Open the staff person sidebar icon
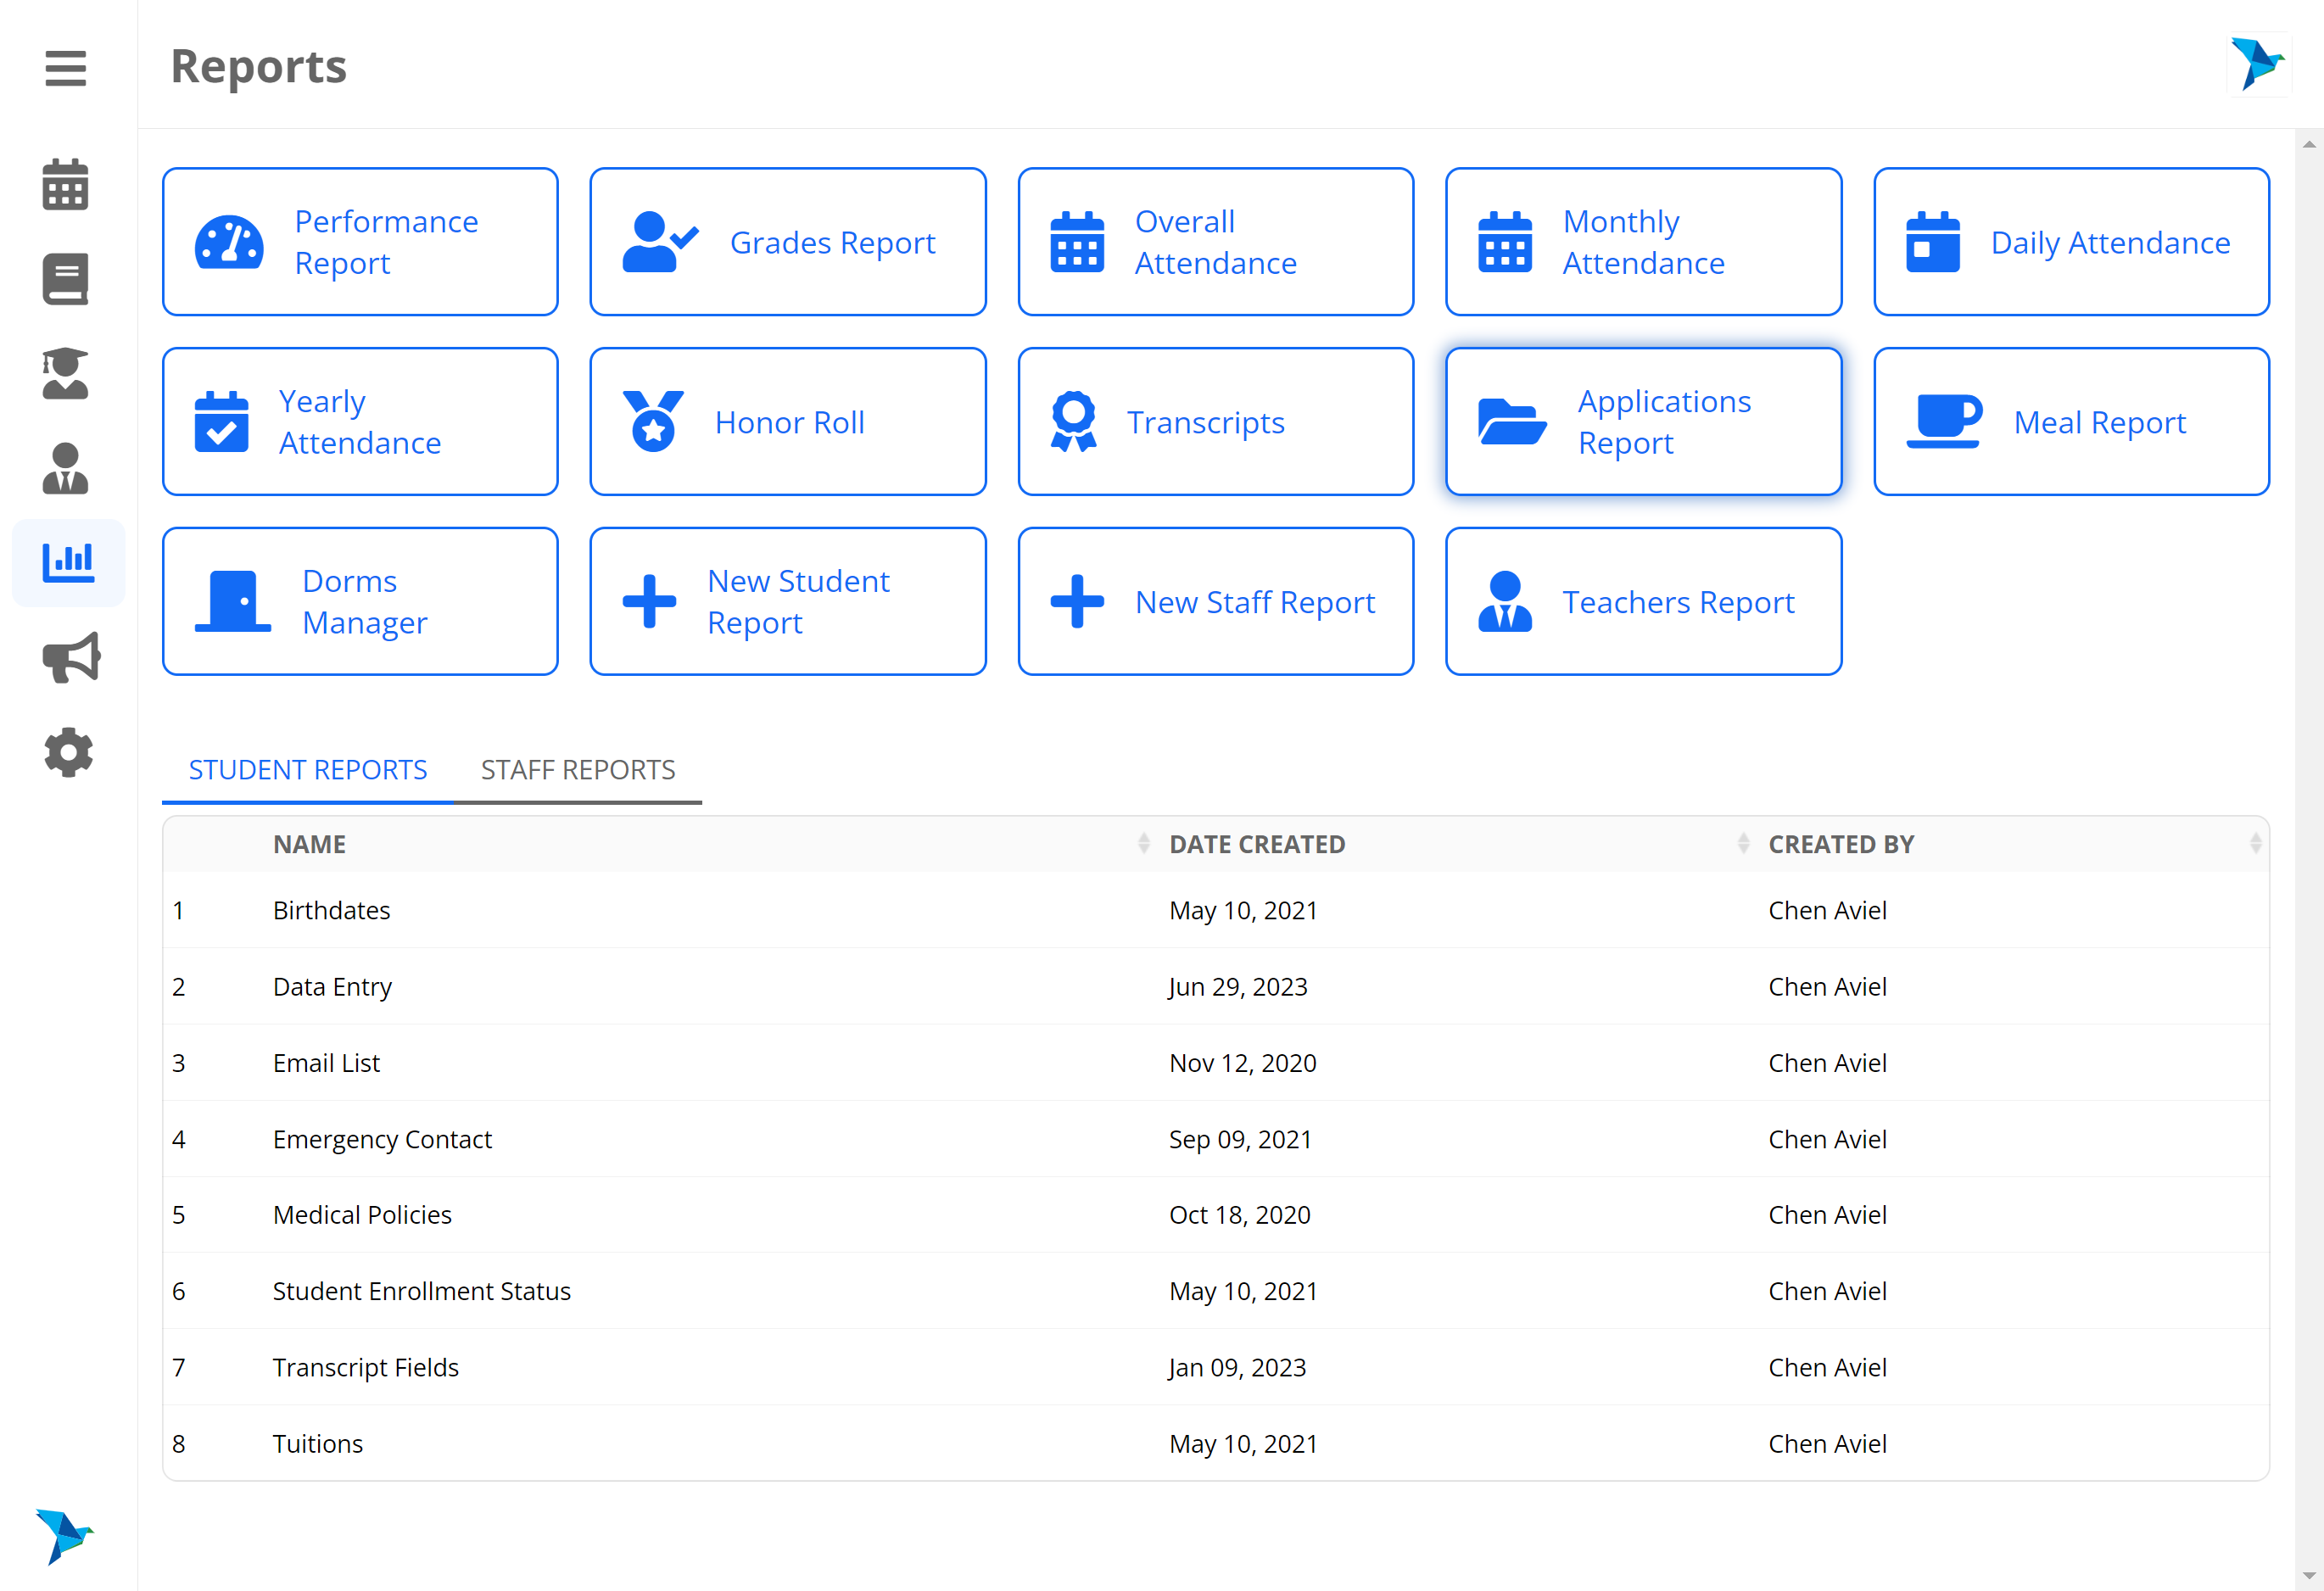 [x=65, y=468]
